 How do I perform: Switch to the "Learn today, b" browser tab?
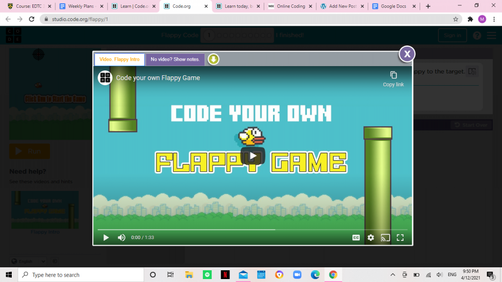238,6
